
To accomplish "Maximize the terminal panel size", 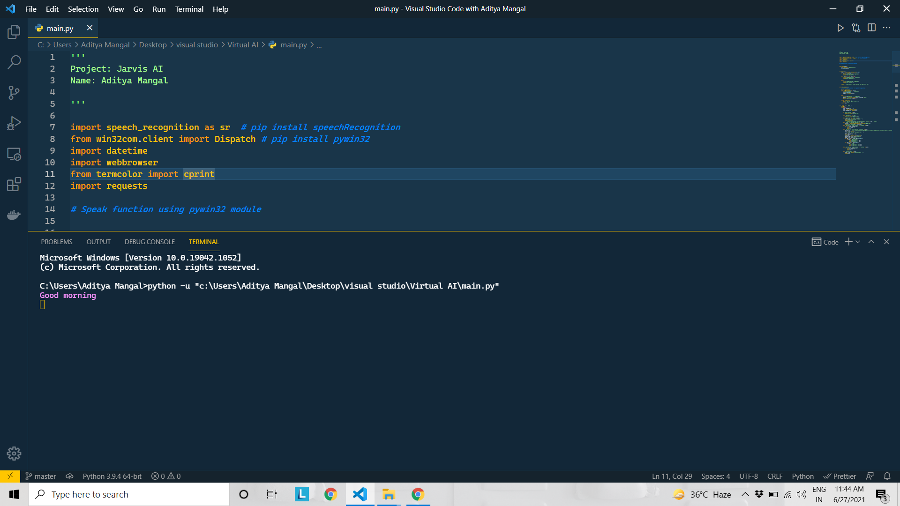I will (x=871, y=242).
